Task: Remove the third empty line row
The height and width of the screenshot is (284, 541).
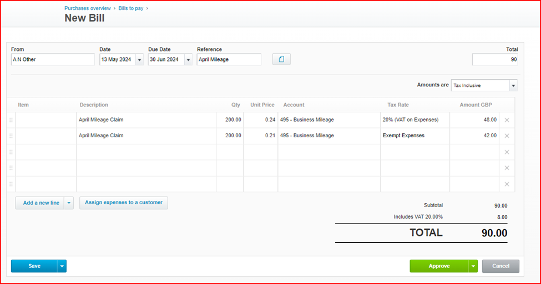Action: tap(507, 152)
